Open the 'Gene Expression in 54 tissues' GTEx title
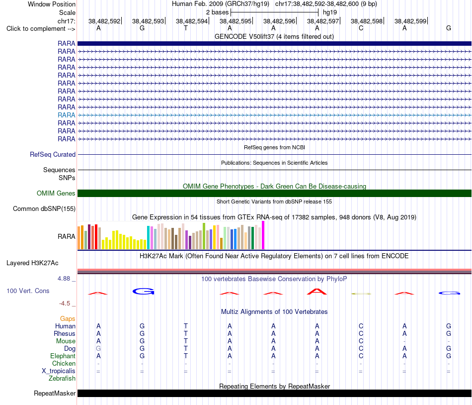472x405 pixels. tap(274, 217)
